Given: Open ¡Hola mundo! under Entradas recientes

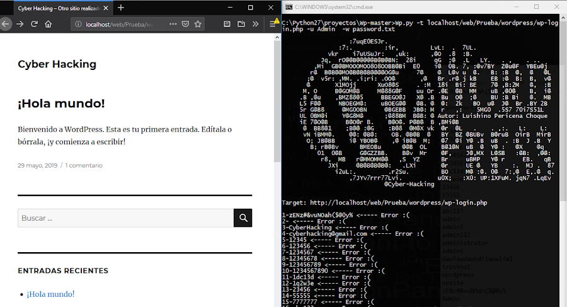Looking at the screenshot, I should (x=50, y=294).
